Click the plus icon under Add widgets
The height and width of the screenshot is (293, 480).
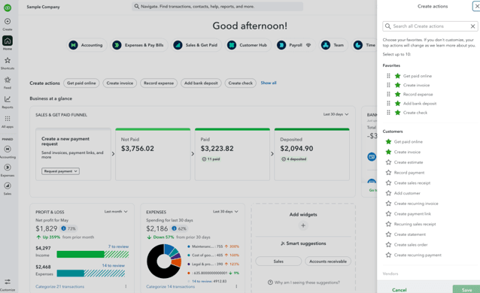pyautogui.click(x=303, y=225)
